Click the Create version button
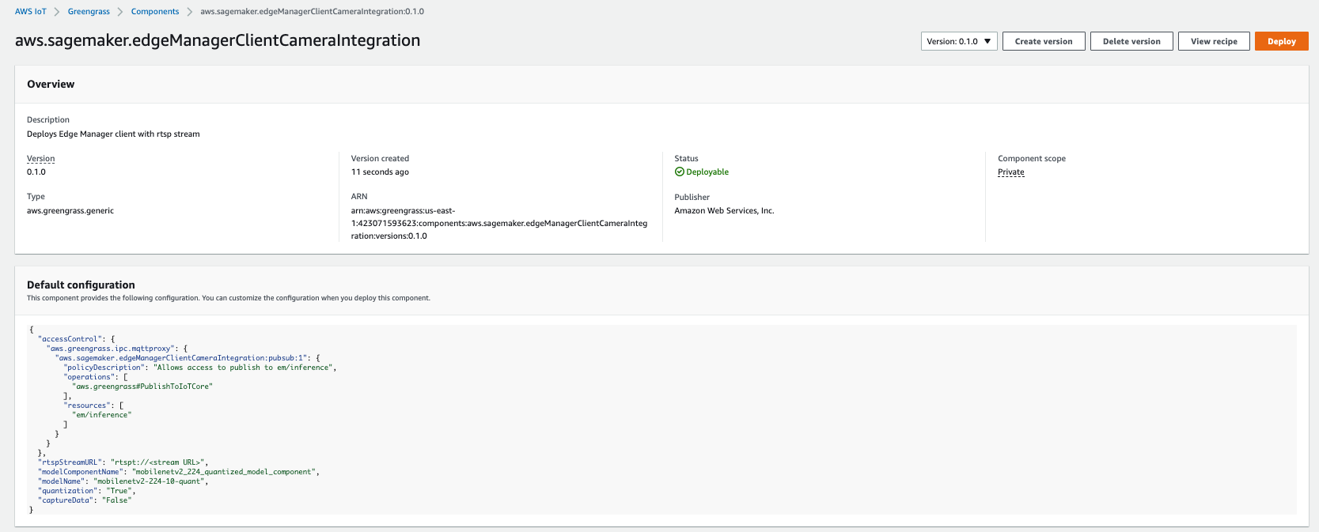The width and height of the screenshot is (1319, 532). pos(1044,41)
